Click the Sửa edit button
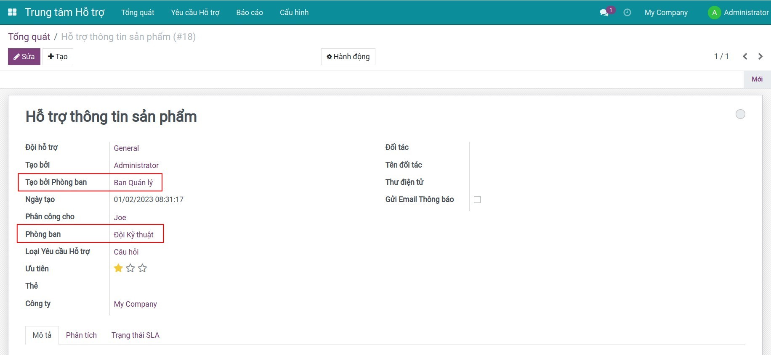 point(24,57)
